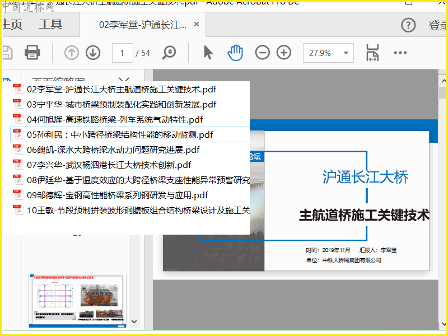Switch to 工具 tab

coord(50,25)
